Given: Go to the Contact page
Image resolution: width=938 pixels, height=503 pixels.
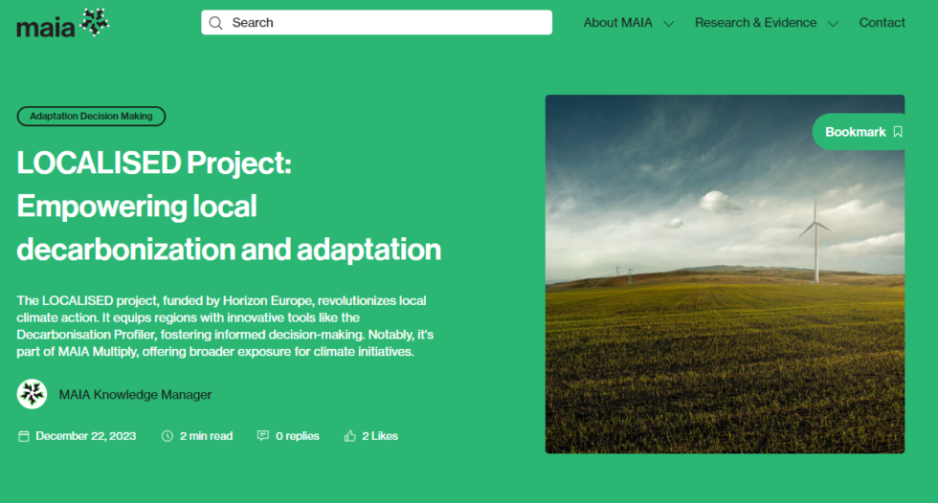Looking at the screenshot, I should 882,23.
